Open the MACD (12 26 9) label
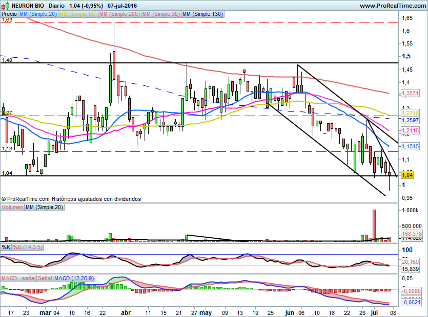 click(74, 278)
